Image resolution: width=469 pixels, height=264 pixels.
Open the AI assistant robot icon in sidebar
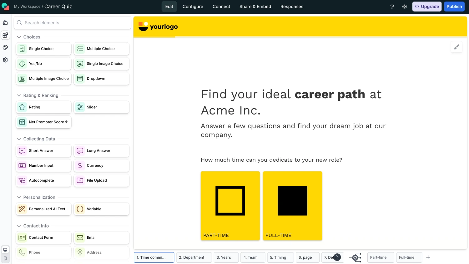click(5, 23)
